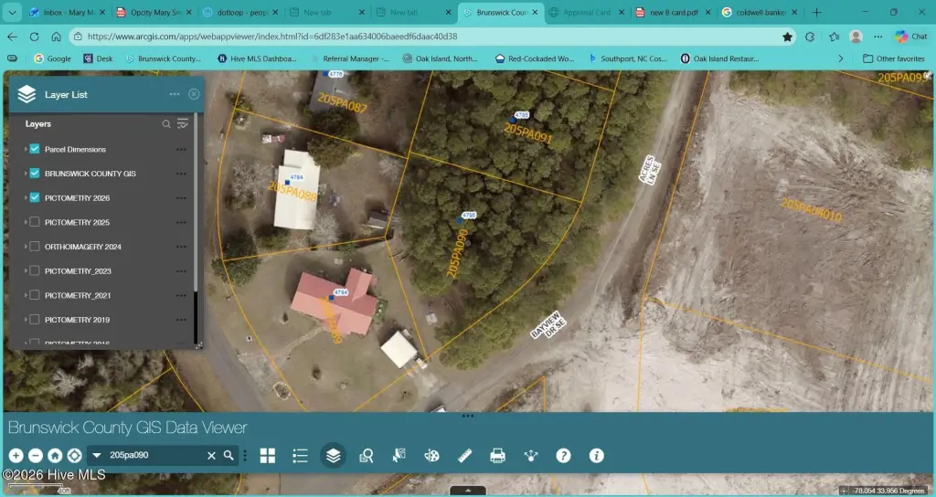The width and height of the screenshot is (936, 497).
Task: Click the Measurement ruler tool
Action: (464, 456)
